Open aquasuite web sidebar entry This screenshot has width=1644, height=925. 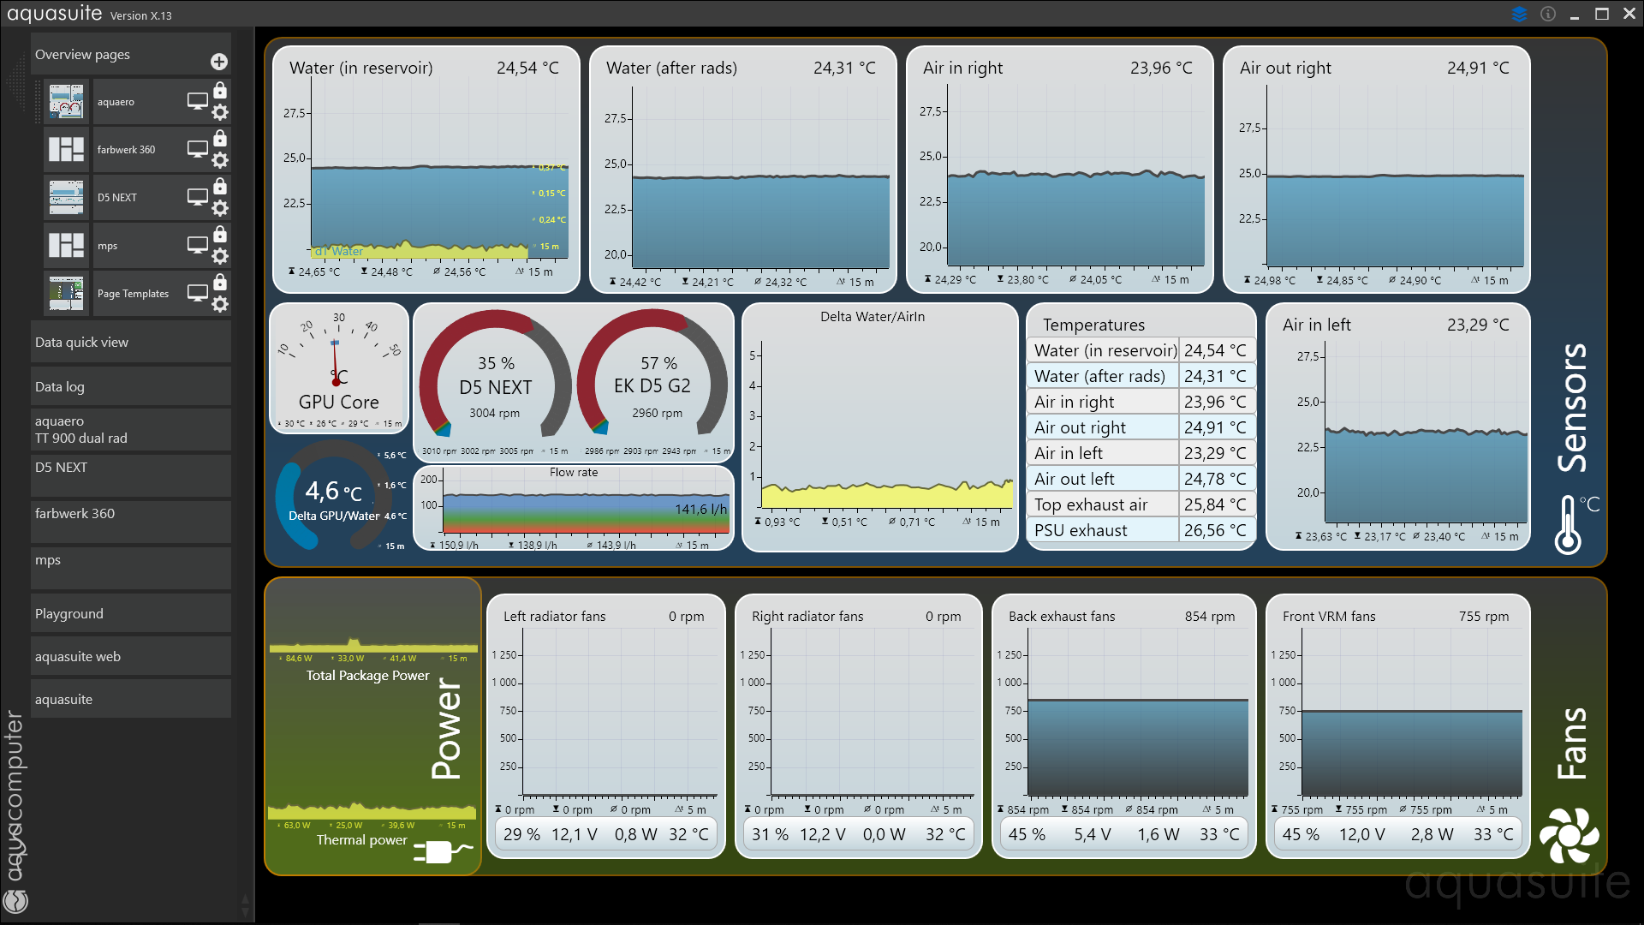click(x=130, y=656)
